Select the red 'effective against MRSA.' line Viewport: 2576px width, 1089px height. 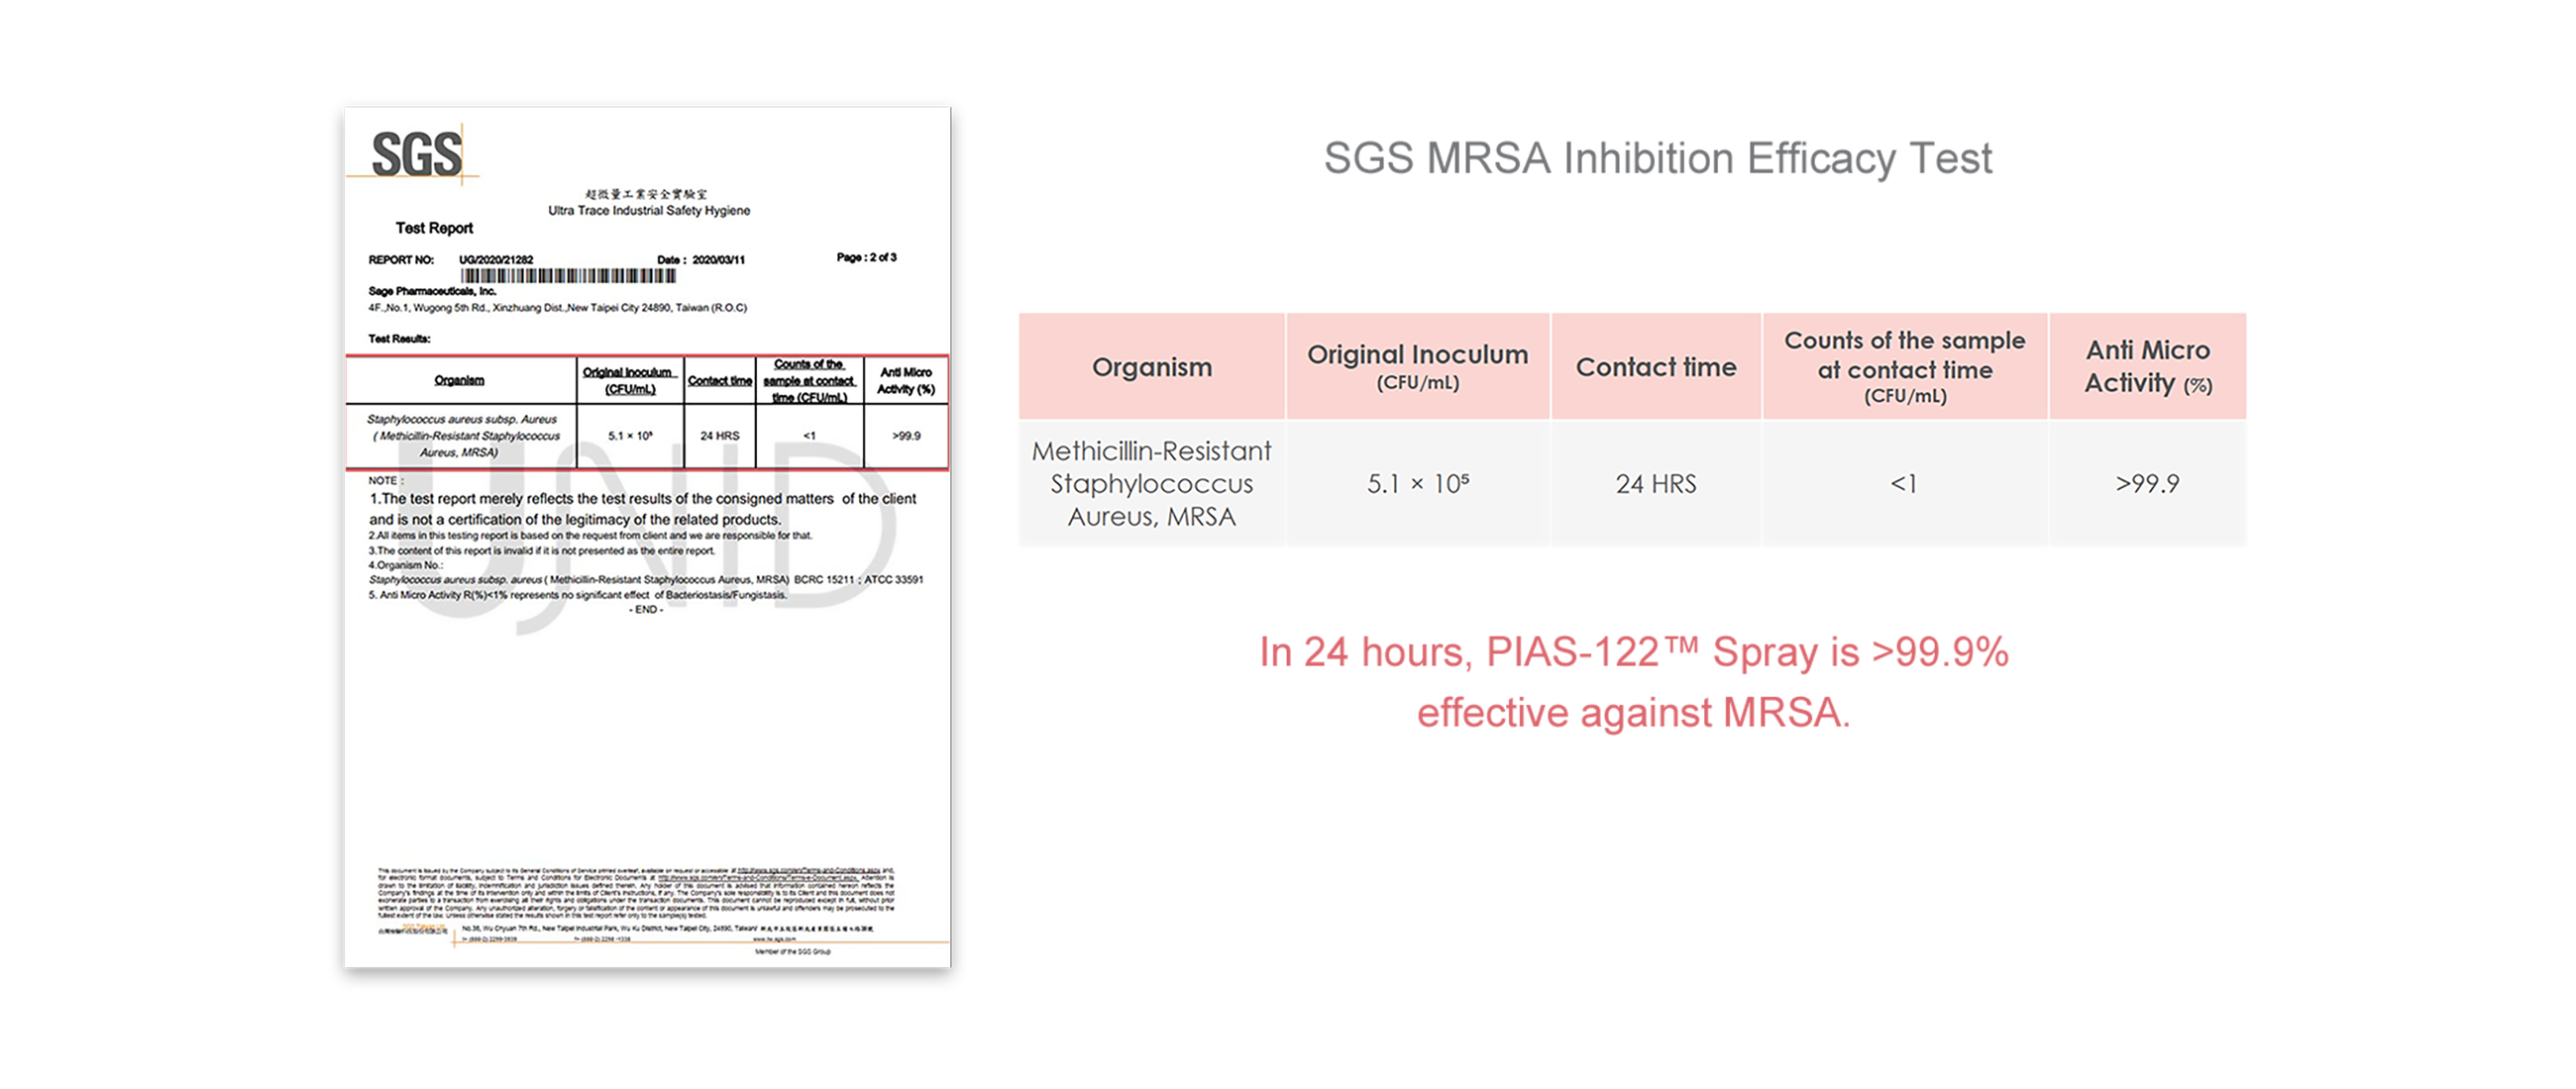click(1634, 713)
